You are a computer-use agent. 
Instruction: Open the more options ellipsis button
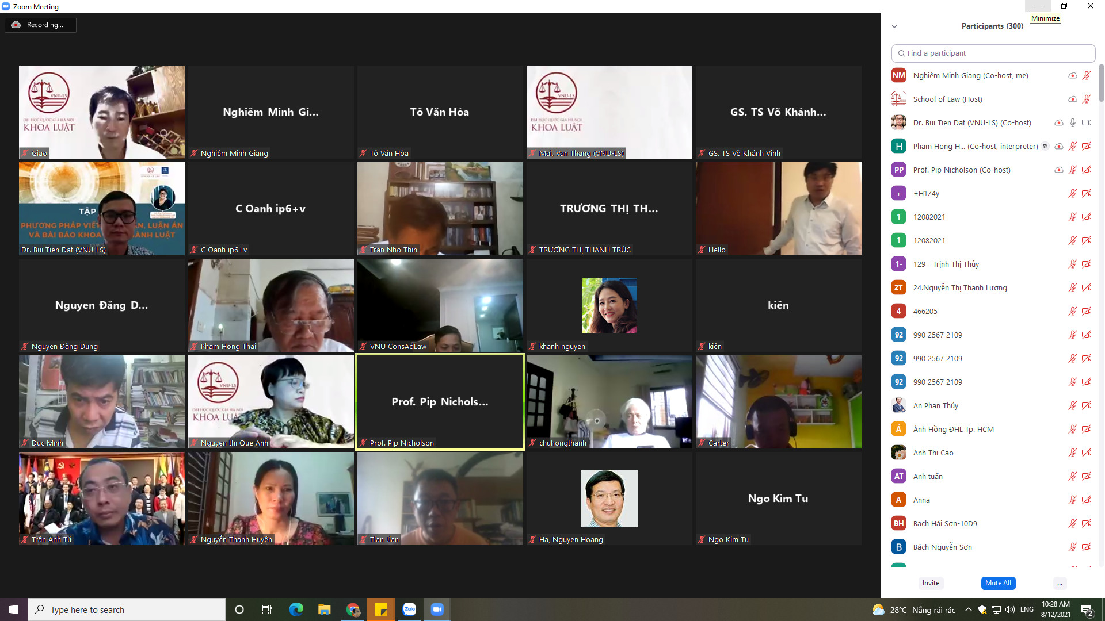1060,583
